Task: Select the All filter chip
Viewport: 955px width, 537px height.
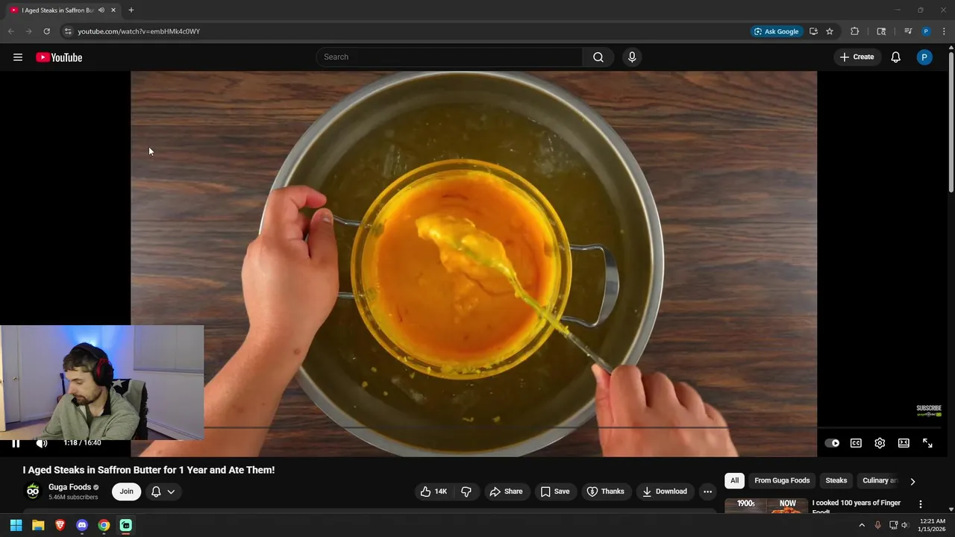Action: 734,481
